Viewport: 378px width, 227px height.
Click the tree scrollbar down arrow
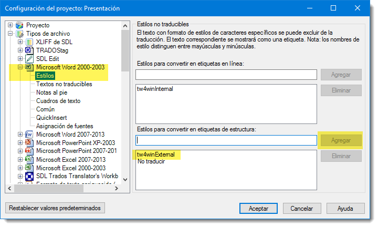point(125,180)
